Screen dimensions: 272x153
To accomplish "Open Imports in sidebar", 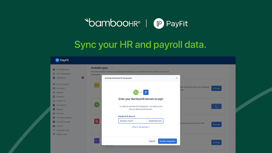I will pos(60,126).
